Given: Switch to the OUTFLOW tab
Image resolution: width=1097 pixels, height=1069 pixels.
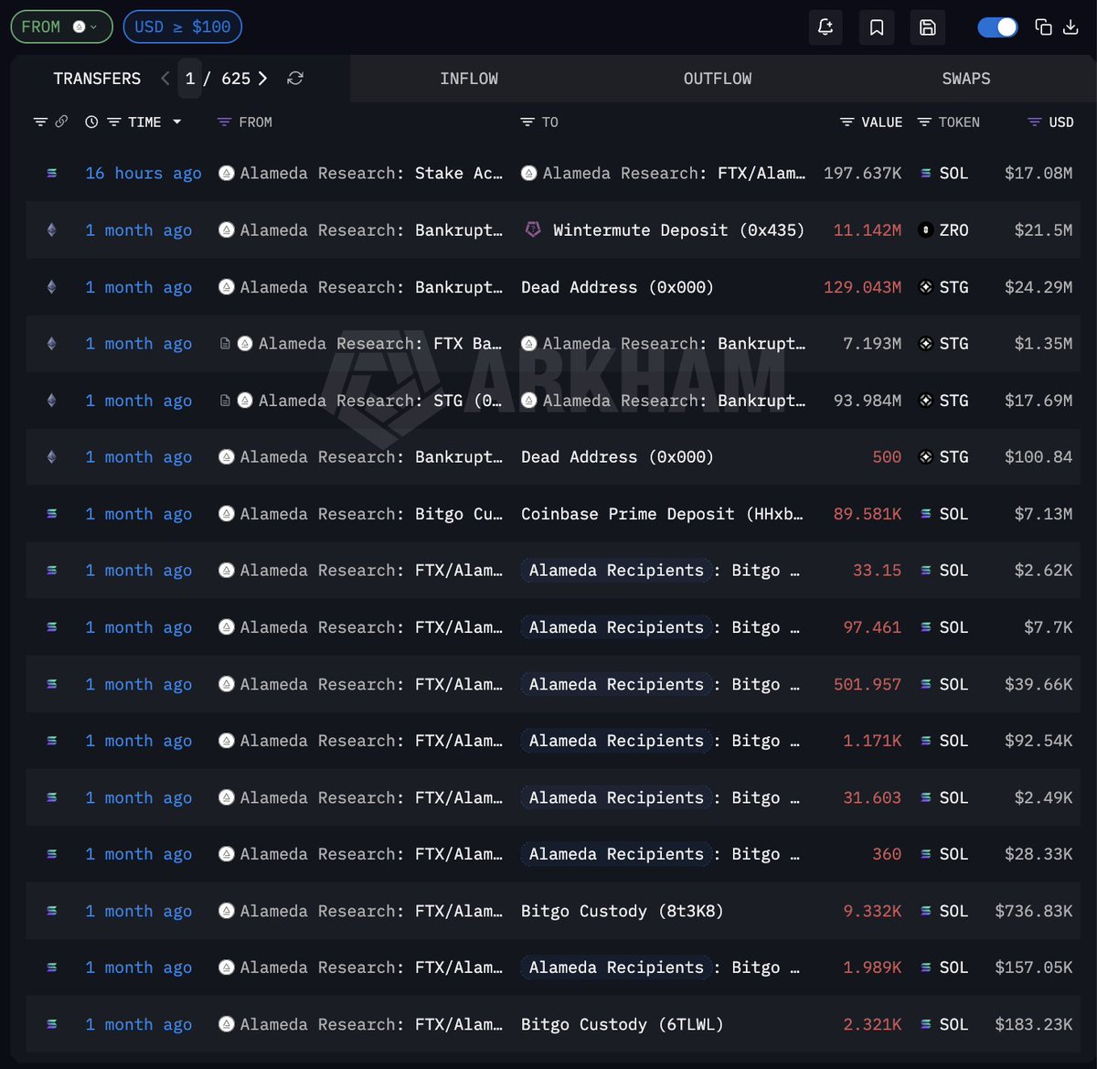Looking at the screenshot, I should click(x=718, y=79).
